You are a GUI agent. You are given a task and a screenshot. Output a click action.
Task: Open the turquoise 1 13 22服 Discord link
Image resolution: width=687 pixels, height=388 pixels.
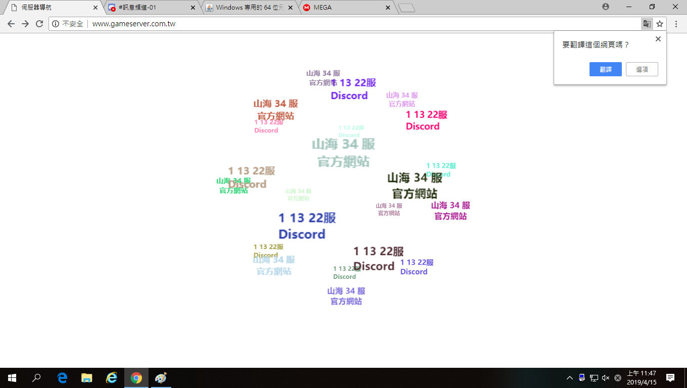coord(441,170)
